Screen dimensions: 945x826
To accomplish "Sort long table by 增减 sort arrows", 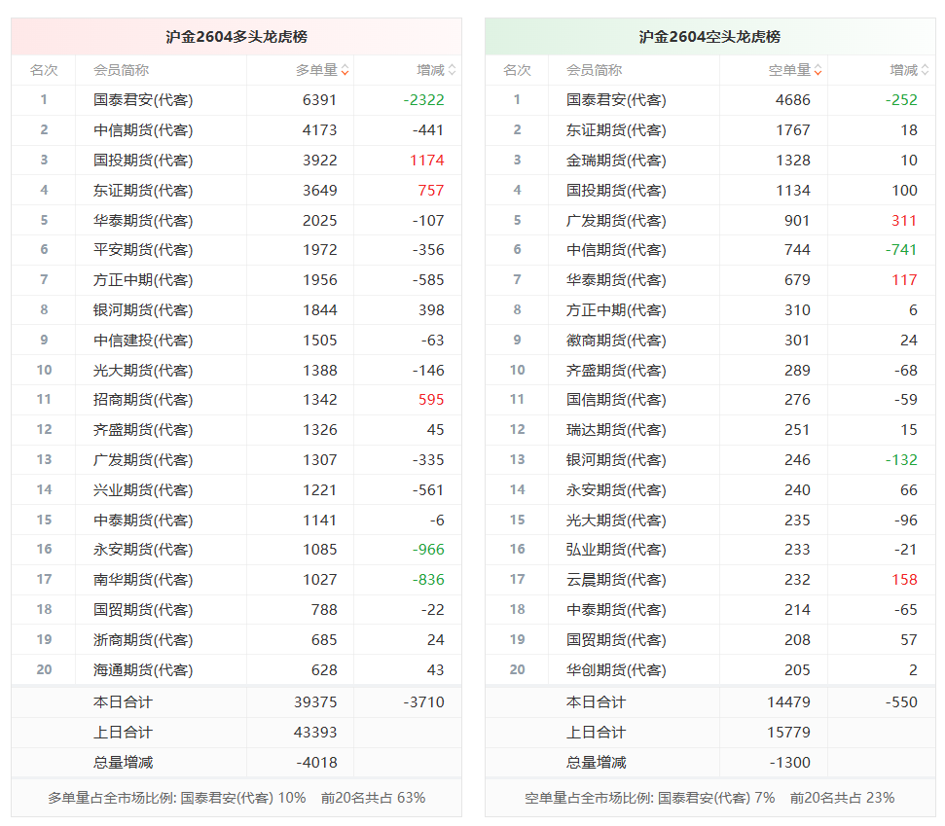I will 452,70.
